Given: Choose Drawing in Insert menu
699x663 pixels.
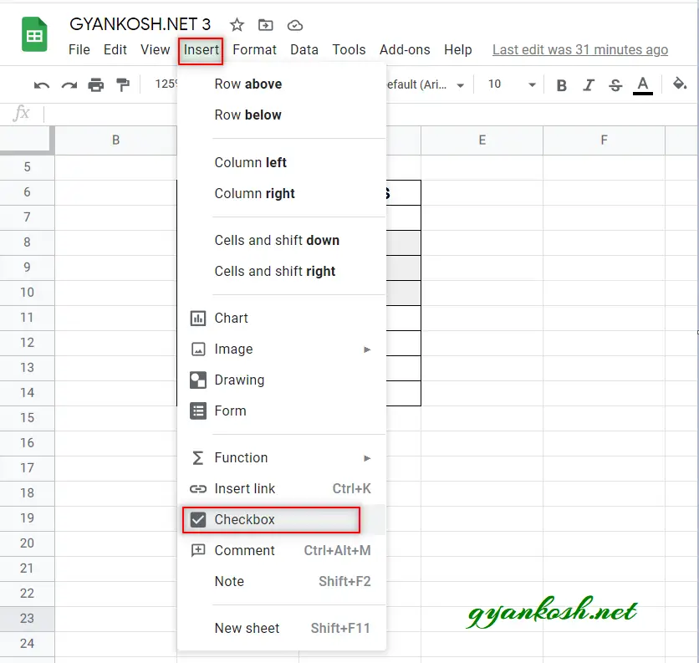Looking at the screenshot, I should [281, 380].
